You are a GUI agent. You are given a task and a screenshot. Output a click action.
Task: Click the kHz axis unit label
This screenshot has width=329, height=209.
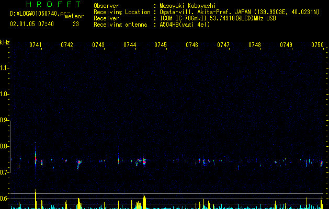pyautogui.click(x=5, y=42)
